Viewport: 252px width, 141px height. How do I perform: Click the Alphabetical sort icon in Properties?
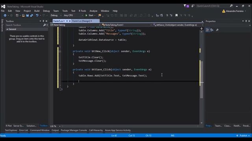212,30
